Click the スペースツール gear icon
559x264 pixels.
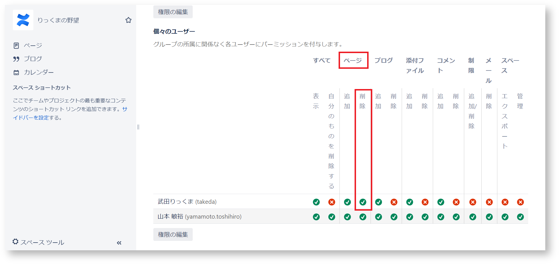point(16,242)
